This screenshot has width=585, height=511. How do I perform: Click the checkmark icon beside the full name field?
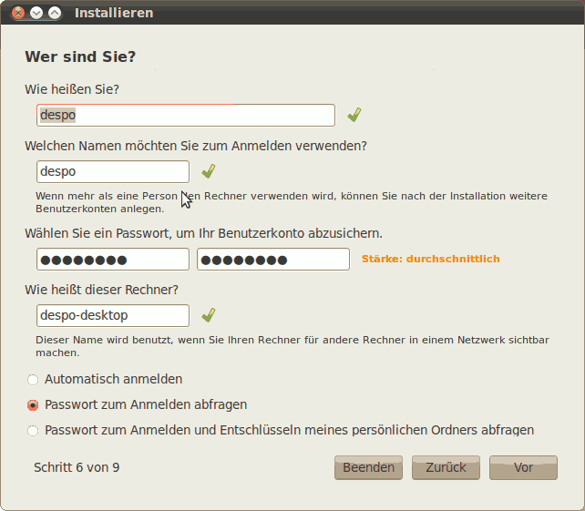[x=354, y=115]
